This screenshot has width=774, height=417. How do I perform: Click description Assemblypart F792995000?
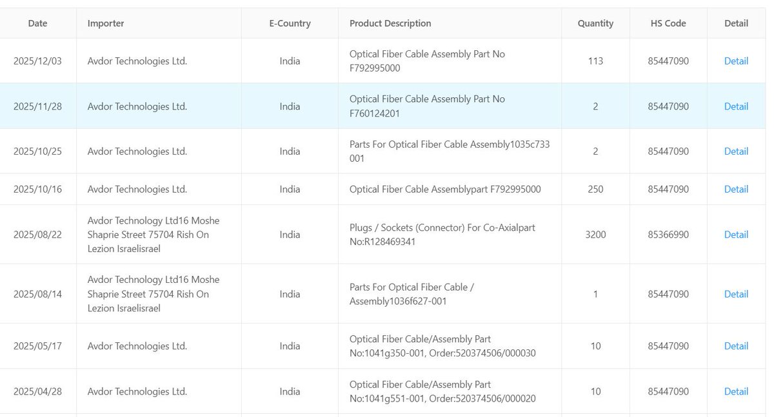tap(445, 189)
